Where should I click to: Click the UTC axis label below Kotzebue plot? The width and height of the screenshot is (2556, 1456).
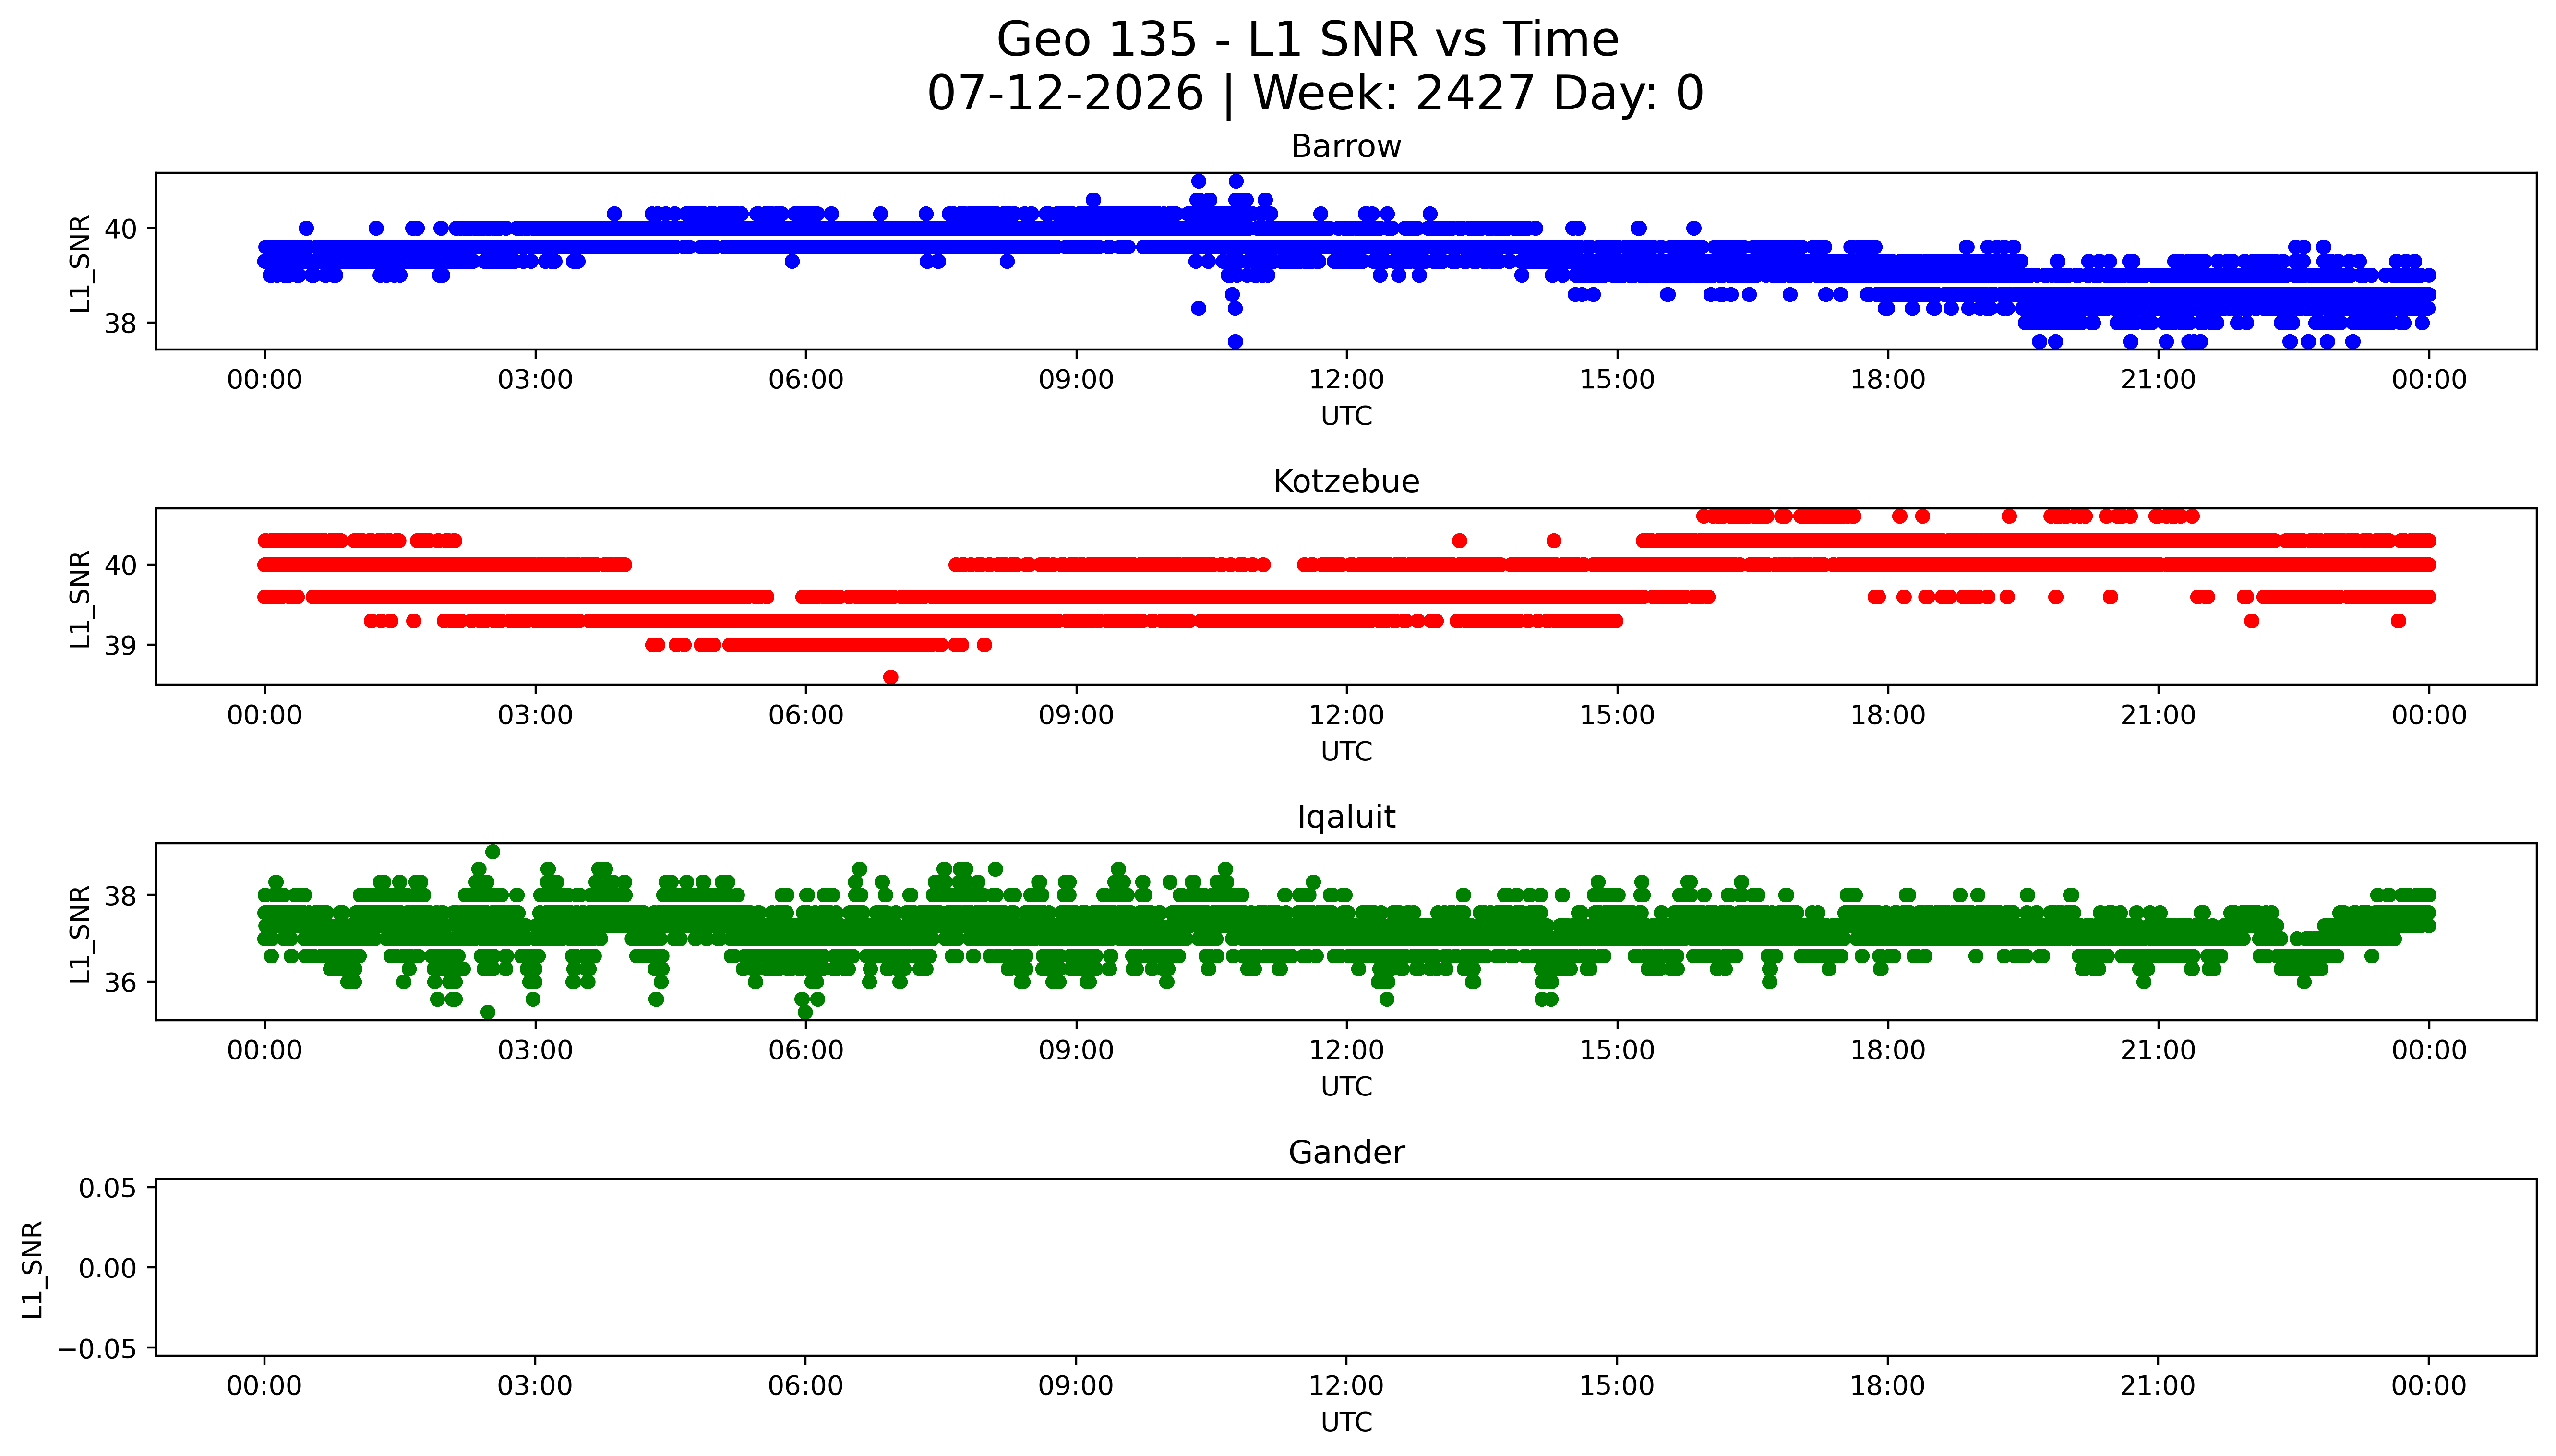click(1345, 751)
